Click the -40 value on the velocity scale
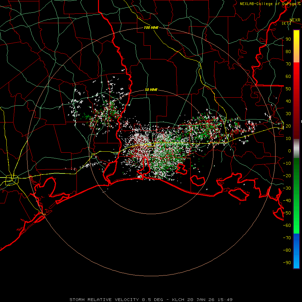The image size is (302, 302). click(x=287, y=201)
